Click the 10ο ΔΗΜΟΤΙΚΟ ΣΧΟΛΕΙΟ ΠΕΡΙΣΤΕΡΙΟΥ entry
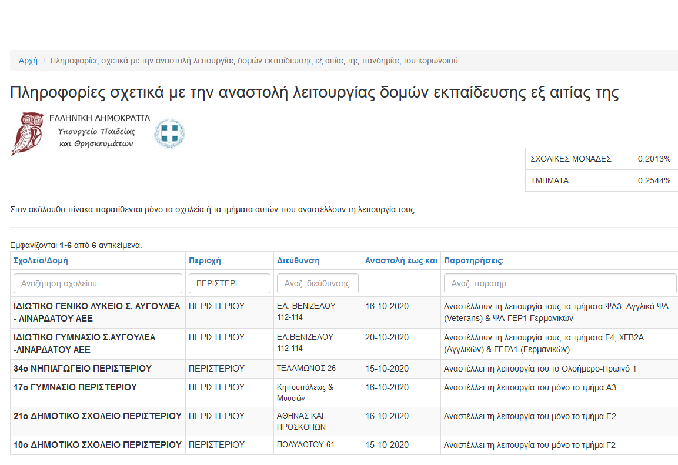The image size is (678, 465). click(x=98, y=445)
